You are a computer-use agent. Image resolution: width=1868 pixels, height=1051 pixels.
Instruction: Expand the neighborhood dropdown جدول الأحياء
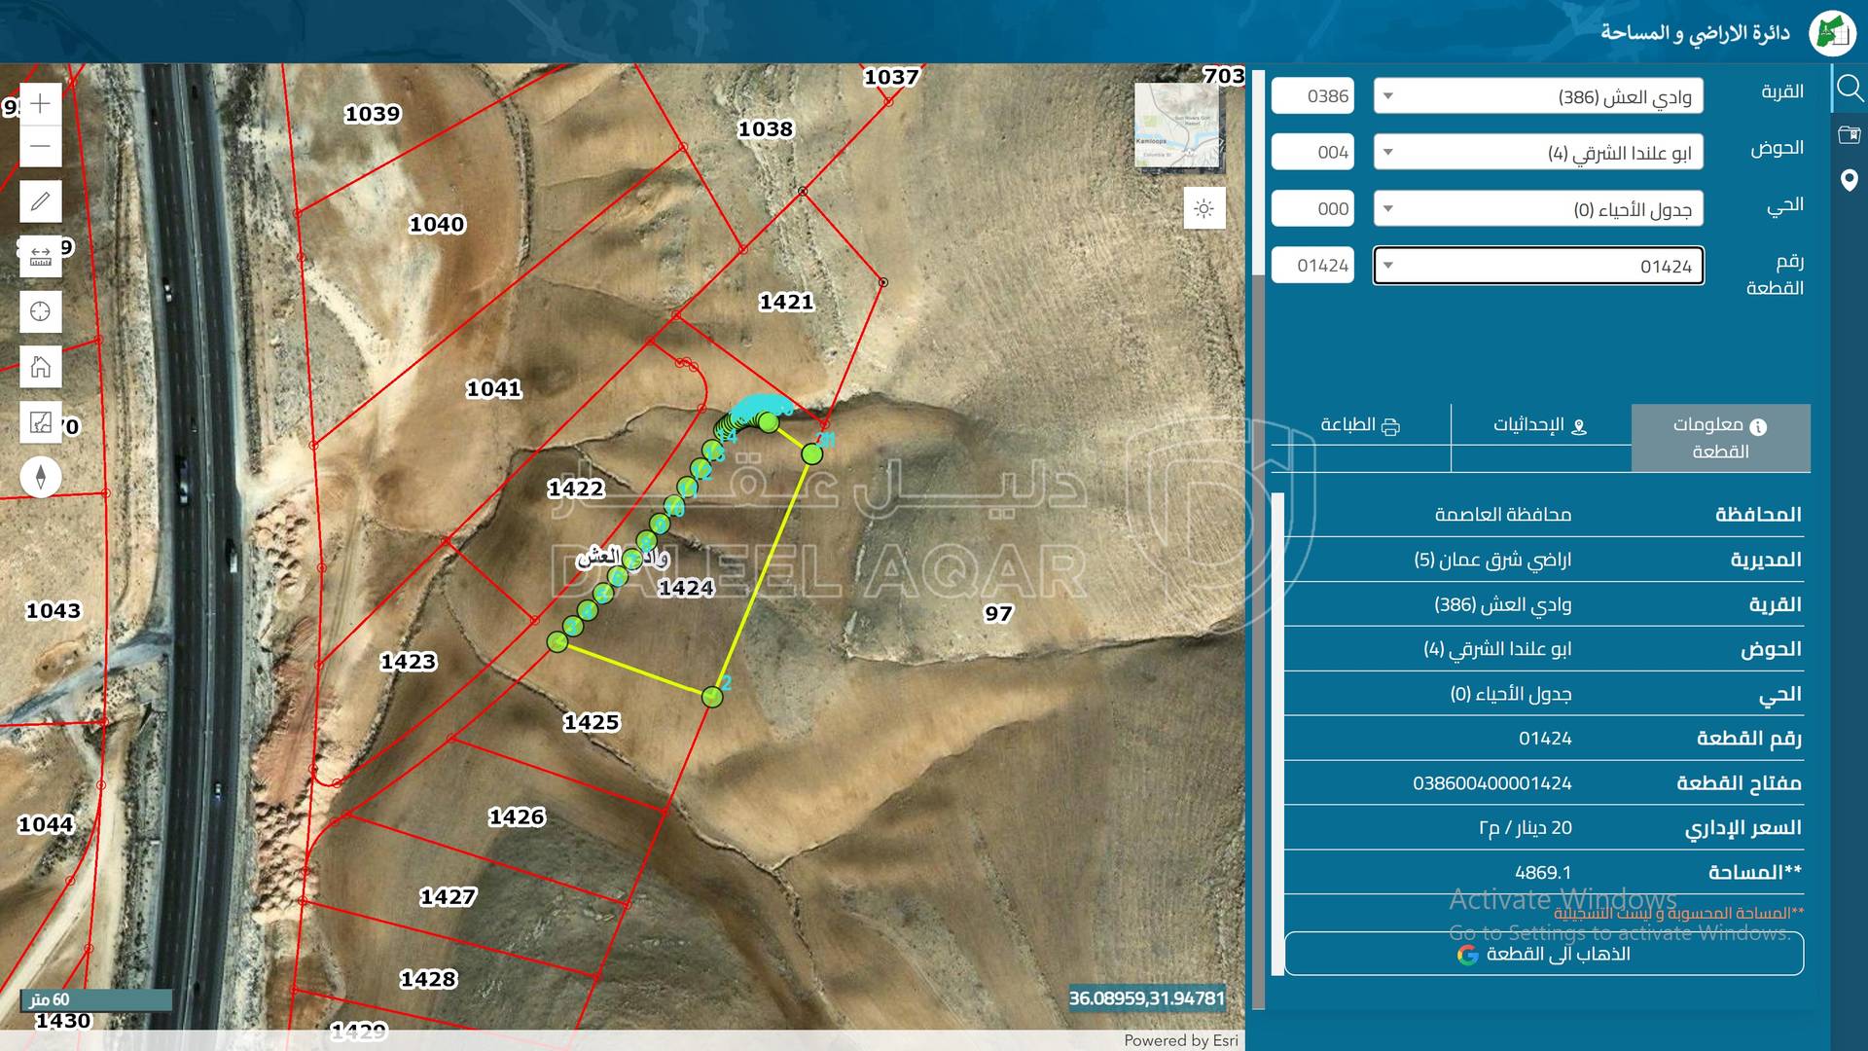(x=1537, y=209)
